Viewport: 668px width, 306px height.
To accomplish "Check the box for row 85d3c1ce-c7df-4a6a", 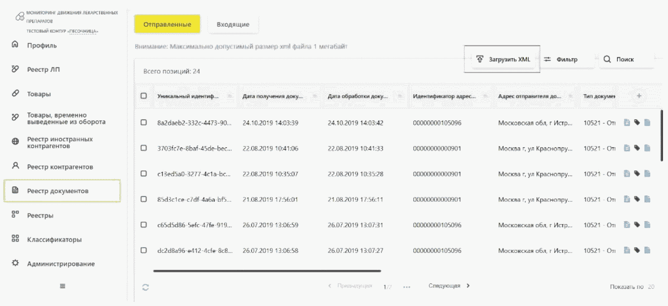I will tap(144, 199).
